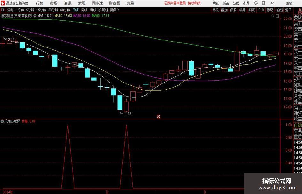Expand the dropdown arrow next to 振芯科技 title
The image size is (302, 194).
pyautogui.click(x=35, y=16)
